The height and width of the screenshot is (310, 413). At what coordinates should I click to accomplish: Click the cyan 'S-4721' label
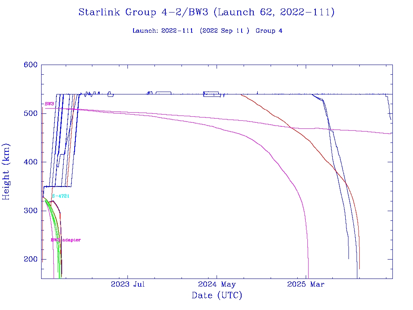(x=61, y=196)
